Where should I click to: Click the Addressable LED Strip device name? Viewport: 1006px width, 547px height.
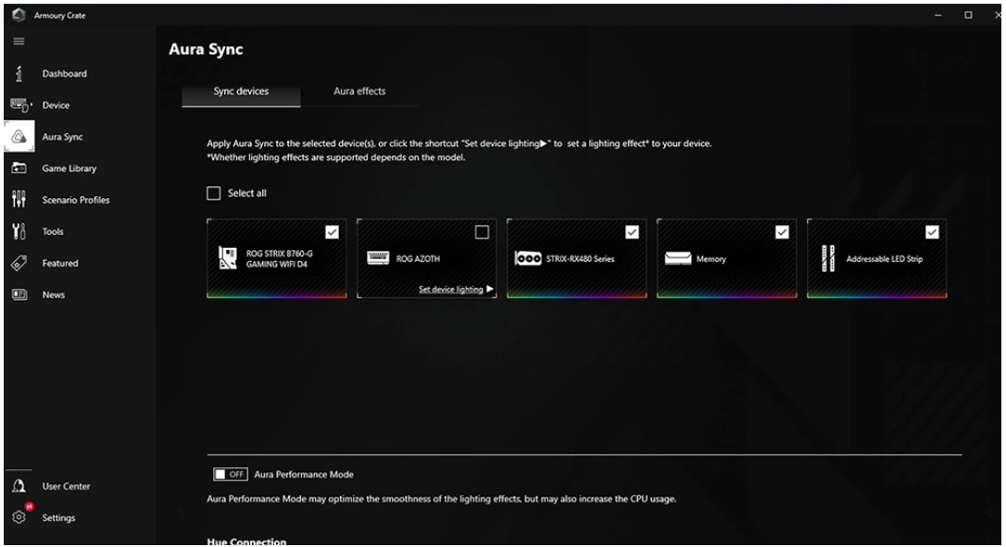point(884,259)
